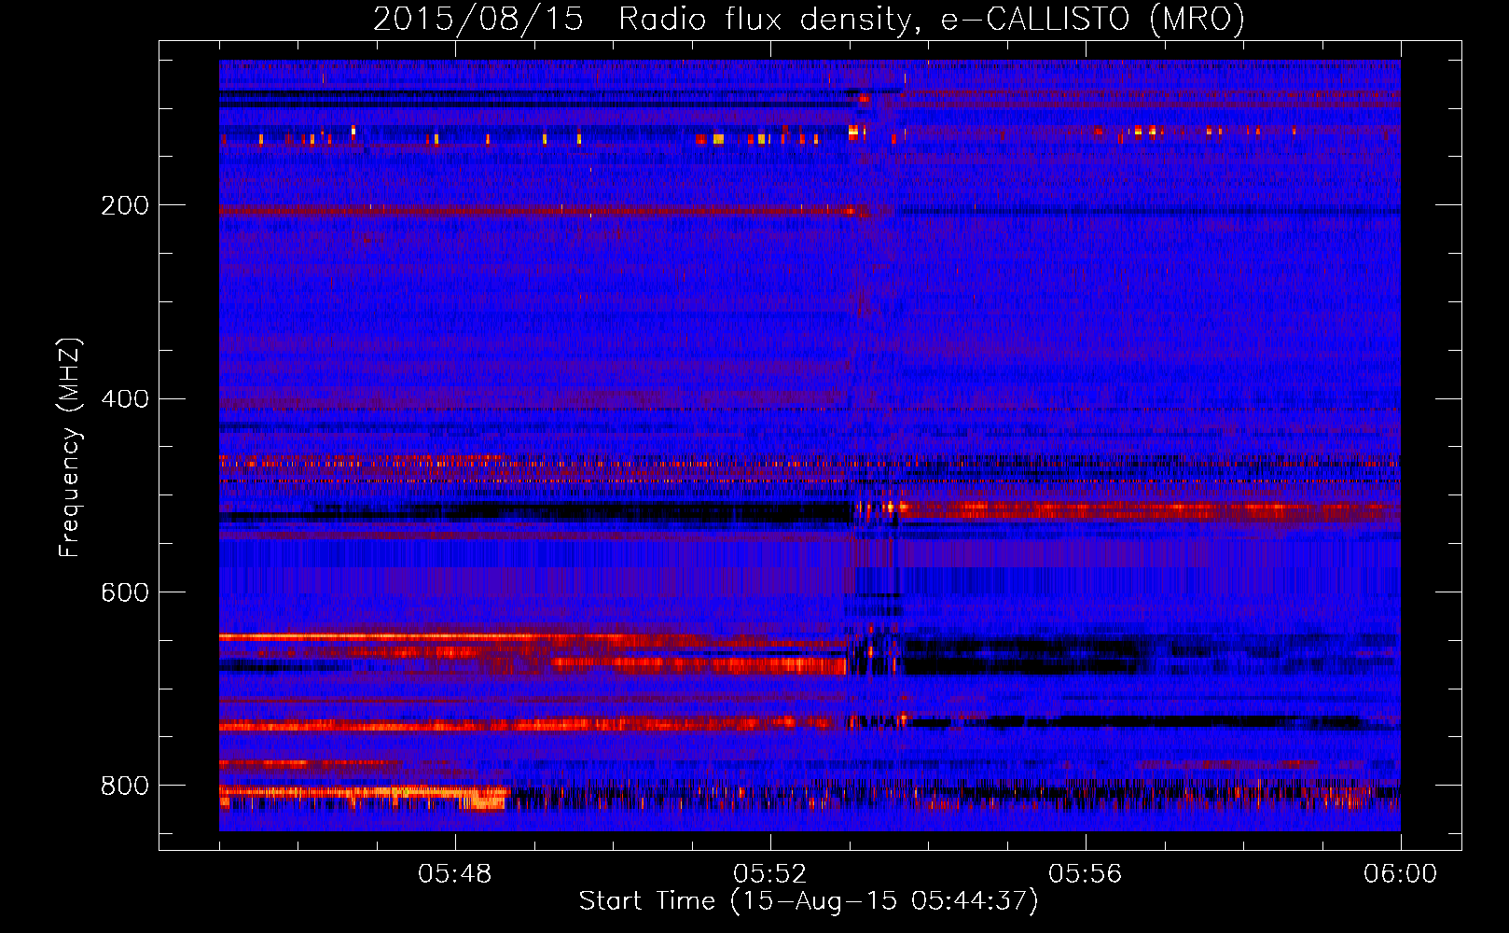Click the 05:48 time tick label
Screen dimensions: 1509x933
(455, 874)
